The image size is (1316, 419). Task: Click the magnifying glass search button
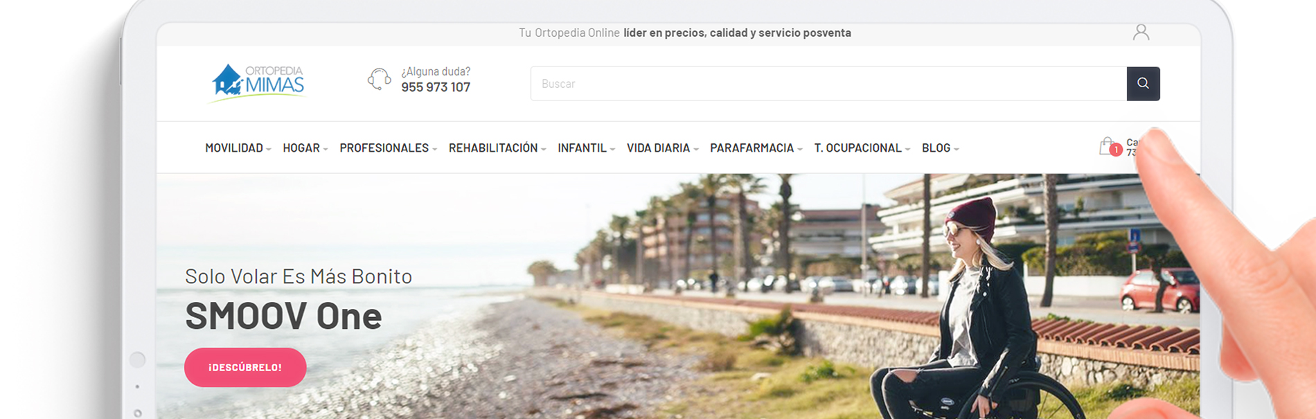[1143, 84]
